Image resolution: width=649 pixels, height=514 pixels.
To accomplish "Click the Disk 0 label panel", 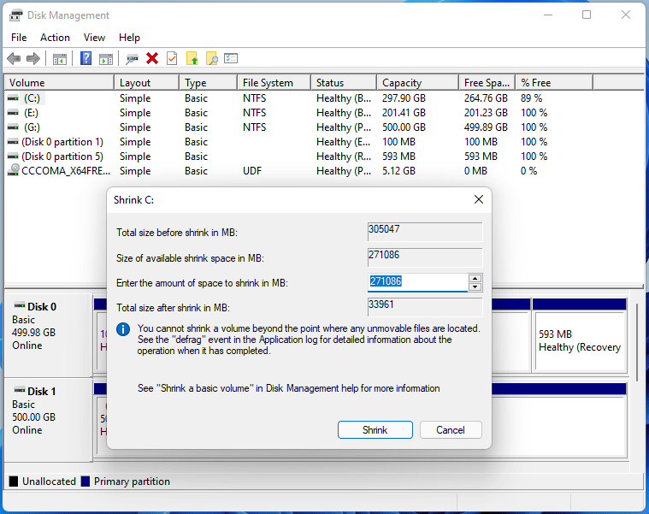I will pyautogui.click(x=48, y=335).
